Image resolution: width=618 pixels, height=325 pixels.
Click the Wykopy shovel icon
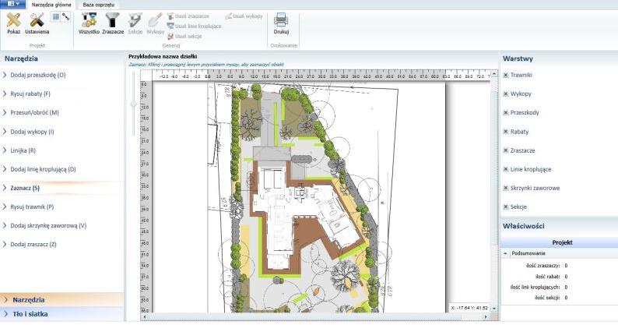[x=156, y=23]
